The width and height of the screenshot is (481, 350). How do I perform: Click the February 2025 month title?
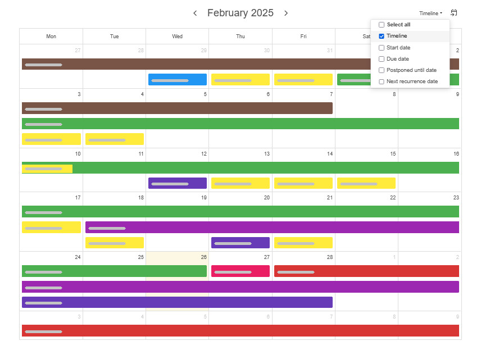click(x=240, y=13)
